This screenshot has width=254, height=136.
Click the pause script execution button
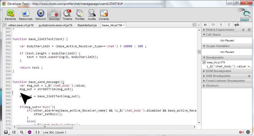coord(205,25)
